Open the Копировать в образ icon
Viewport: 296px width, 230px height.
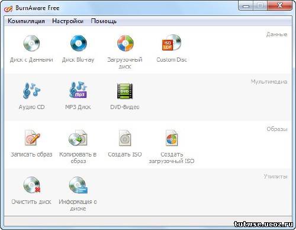(78, 138)
